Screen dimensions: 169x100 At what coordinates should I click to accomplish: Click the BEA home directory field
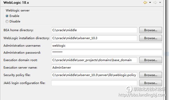click(94, 30)
